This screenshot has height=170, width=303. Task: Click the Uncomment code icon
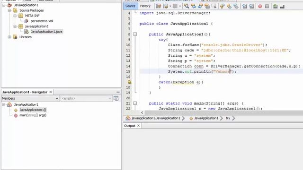[x=282, y=6]
